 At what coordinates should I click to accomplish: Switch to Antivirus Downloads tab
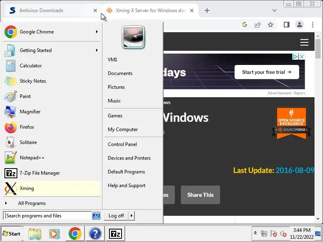[52, 10]
